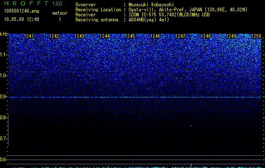Click the HROFFT 1.0.0 title text
This screenshot has height=168, width=265.
pos(33,3)
